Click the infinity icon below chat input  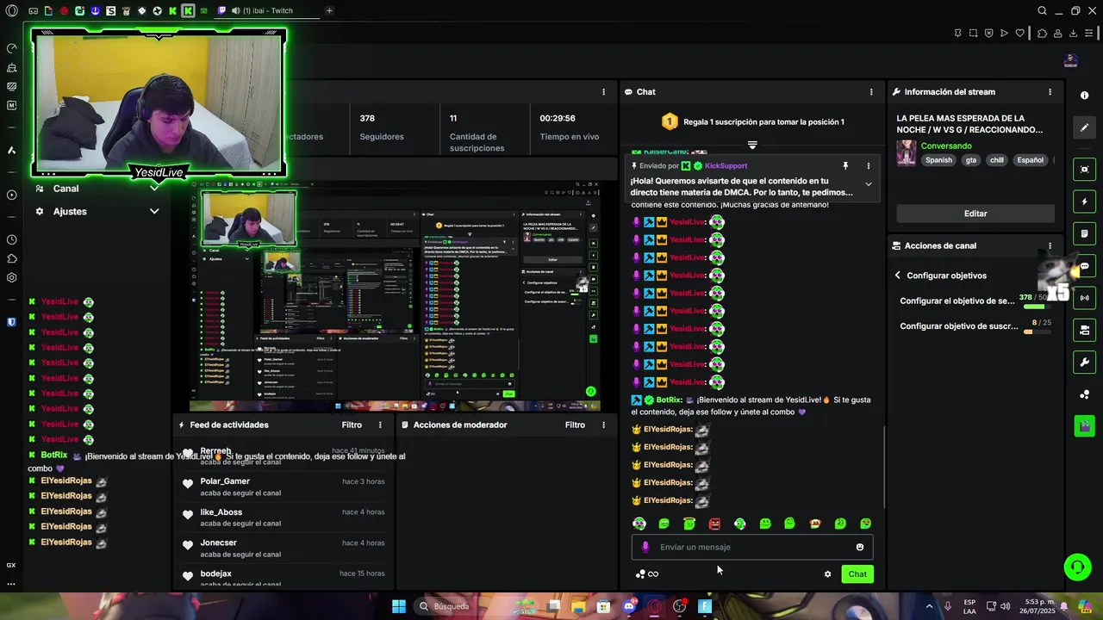tap(653, 574)
